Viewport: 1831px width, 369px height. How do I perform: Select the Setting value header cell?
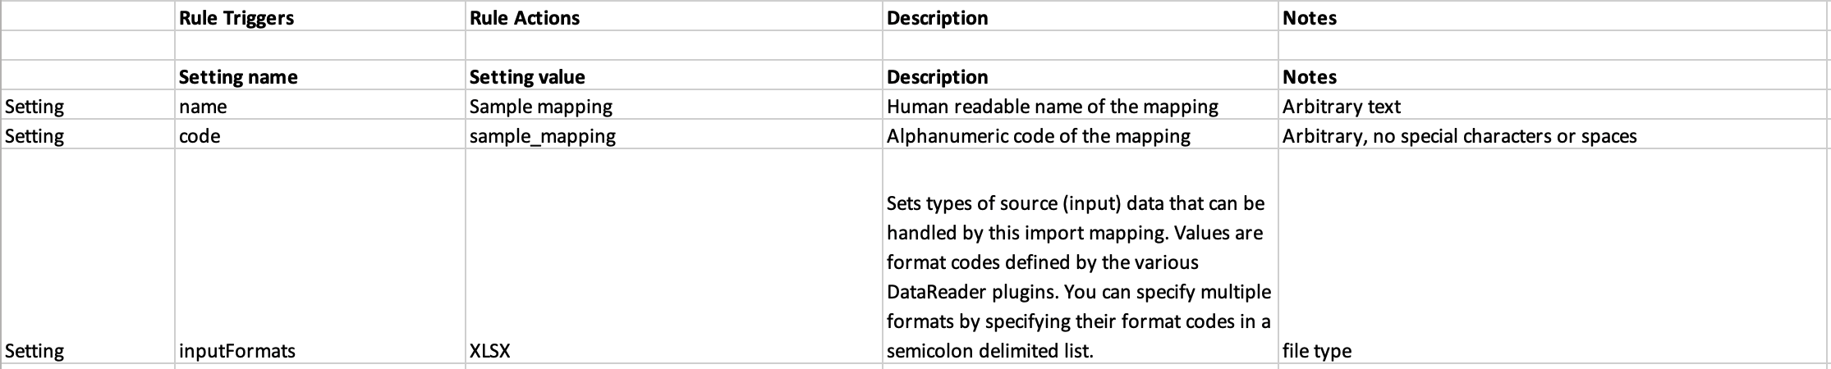pyautogui.click(x=674, y=75)
